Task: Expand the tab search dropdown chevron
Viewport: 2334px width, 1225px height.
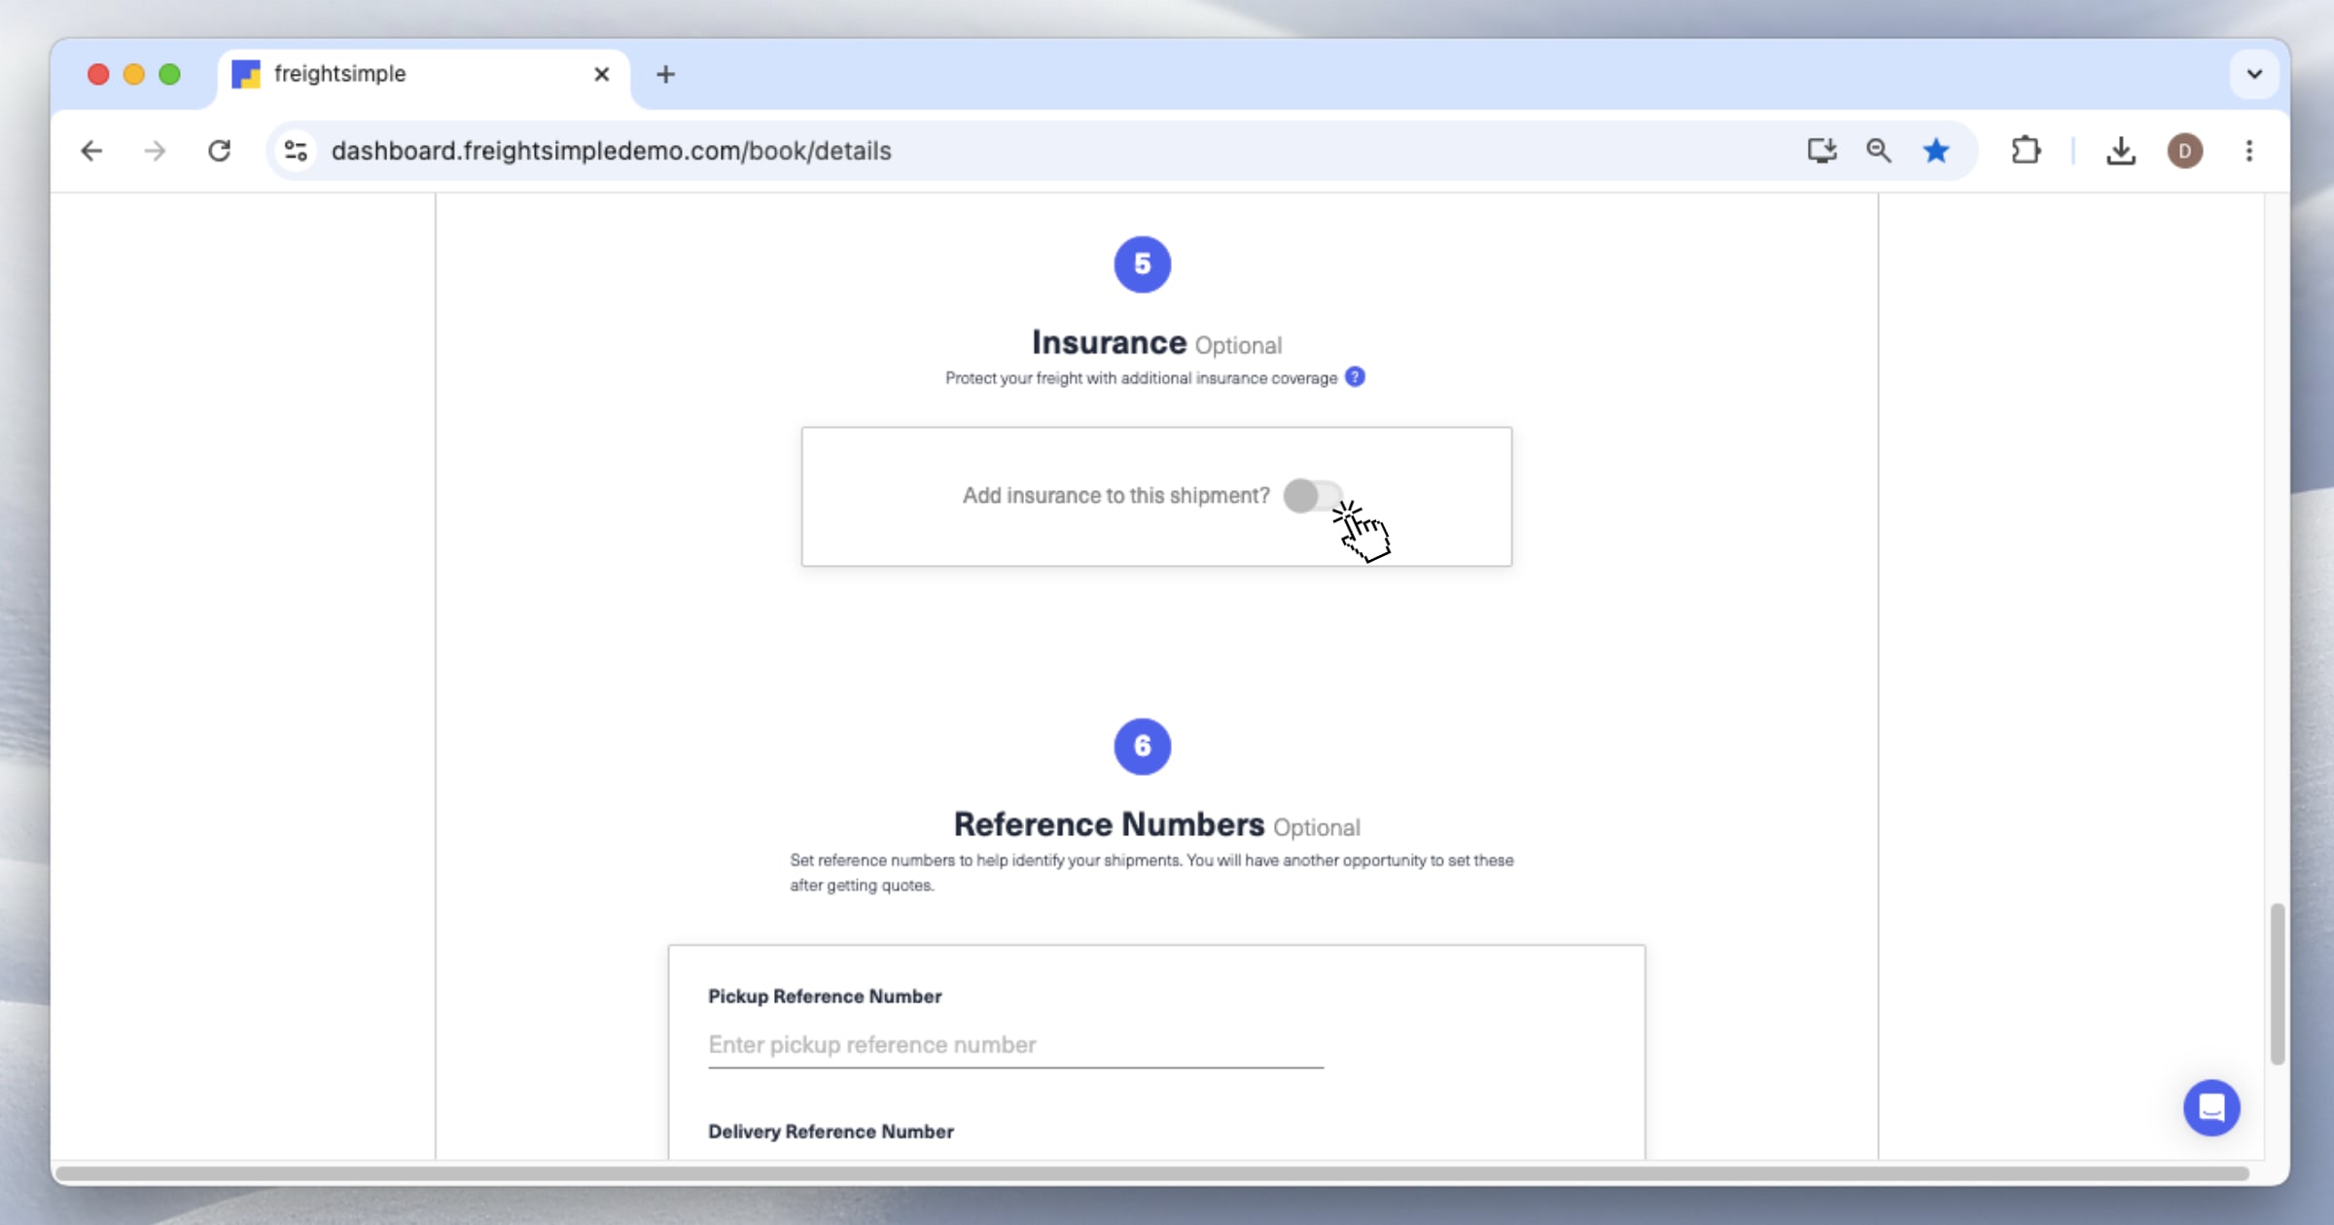Action: 2254,74
